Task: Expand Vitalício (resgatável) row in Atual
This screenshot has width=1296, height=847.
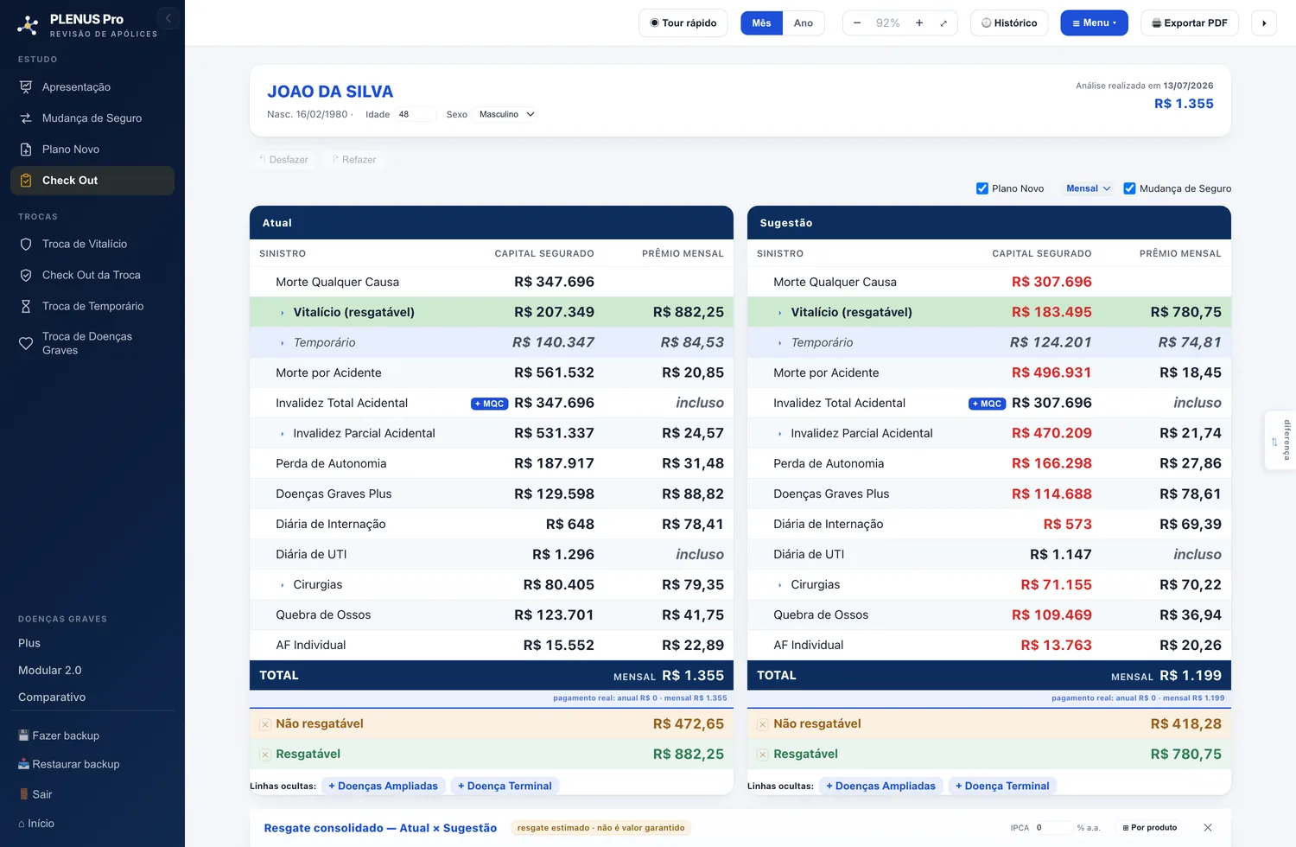Action: [283, 313]
